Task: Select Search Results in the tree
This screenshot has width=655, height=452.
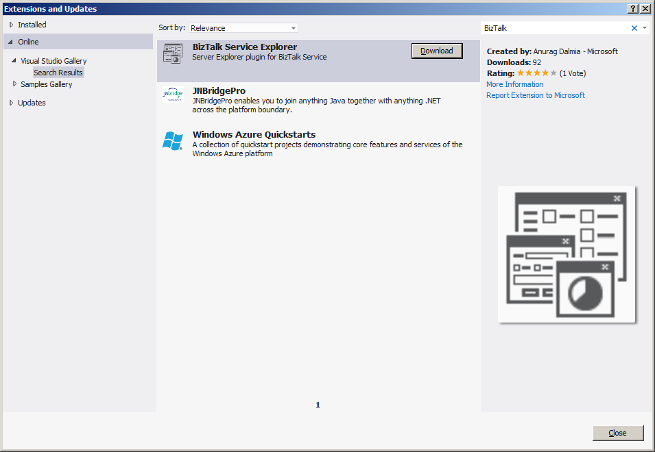Action: click(x=58, y=73)
